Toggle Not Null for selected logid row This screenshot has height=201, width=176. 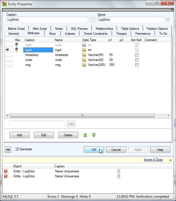137,50
